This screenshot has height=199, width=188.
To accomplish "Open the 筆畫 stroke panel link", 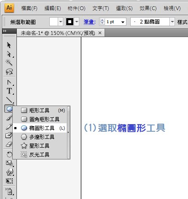I will coord(89,22).
